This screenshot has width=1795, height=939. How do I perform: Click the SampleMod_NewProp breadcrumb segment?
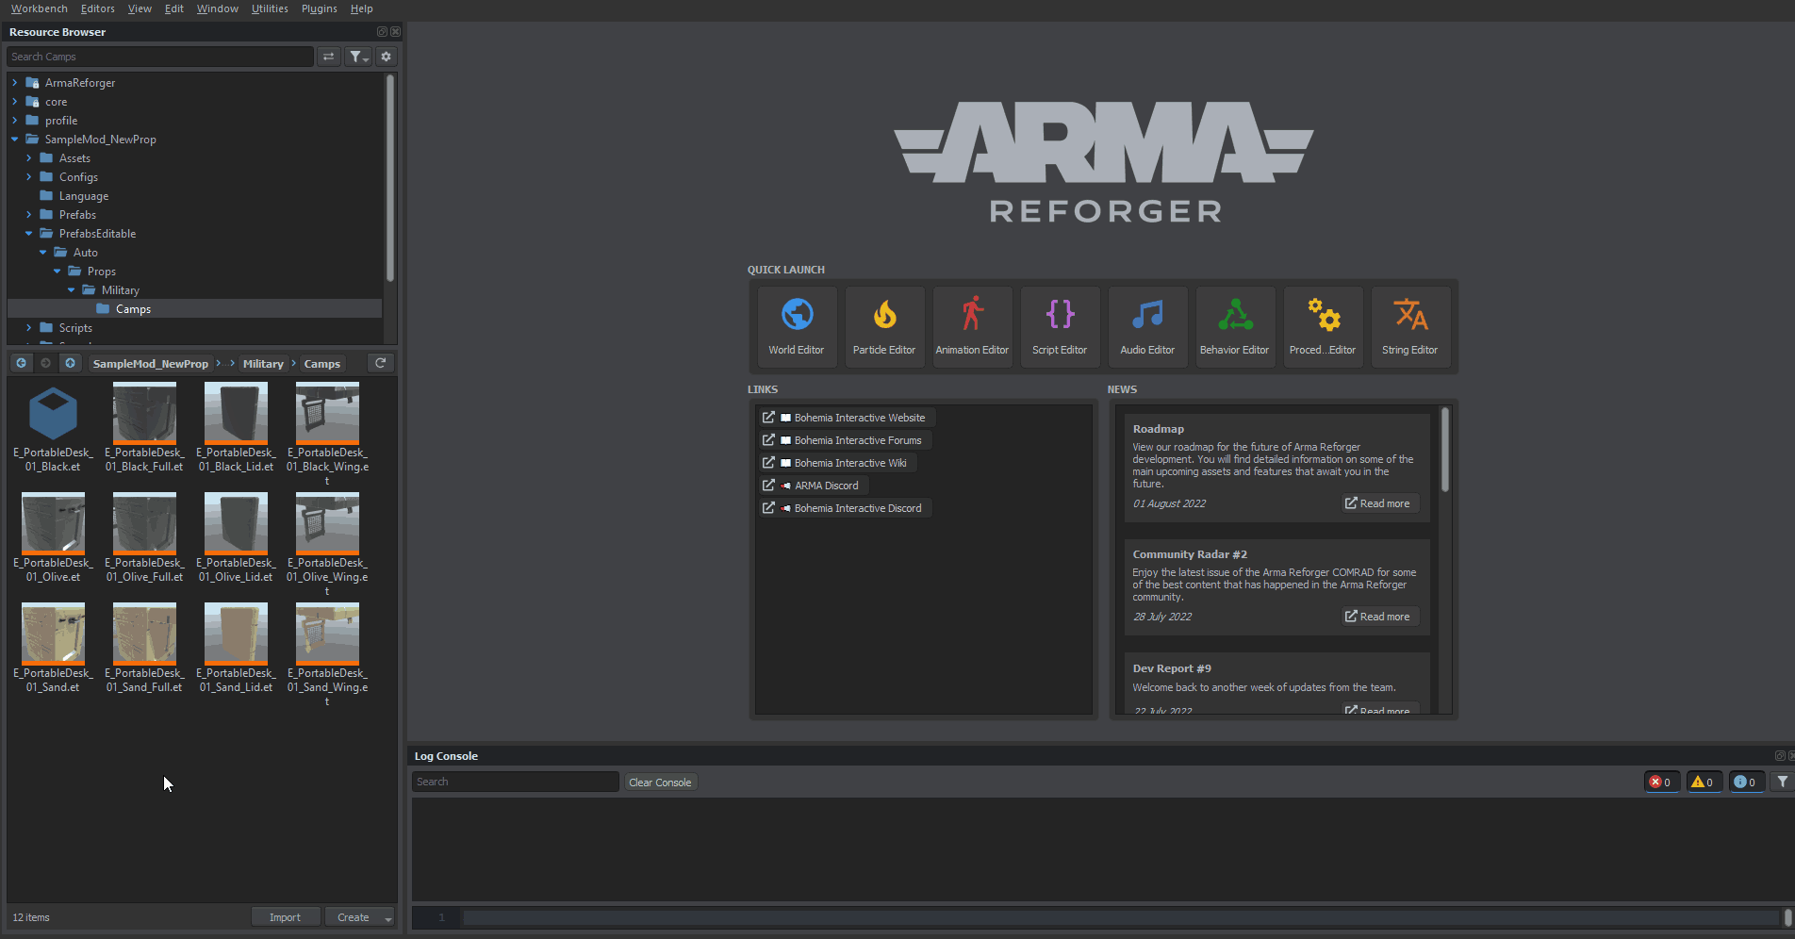pos(151,364)
